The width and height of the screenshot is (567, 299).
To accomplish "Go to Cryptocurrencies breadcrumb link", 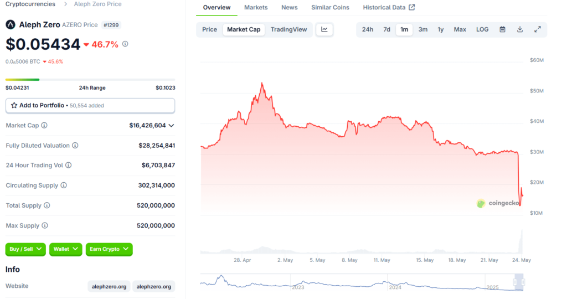I will pyautogui.click(x=30, y=4).
